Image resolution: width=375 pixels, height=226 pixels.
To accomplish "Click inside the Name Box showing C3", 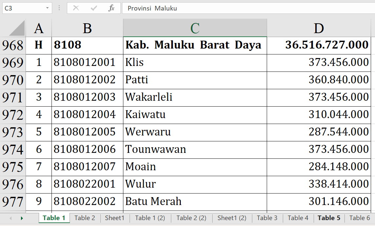I will point(23,8).
